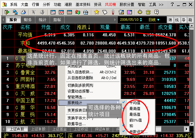The image size is (195, 138).
Task: Open the 系统 menu
Action: (x=13, y=5)
